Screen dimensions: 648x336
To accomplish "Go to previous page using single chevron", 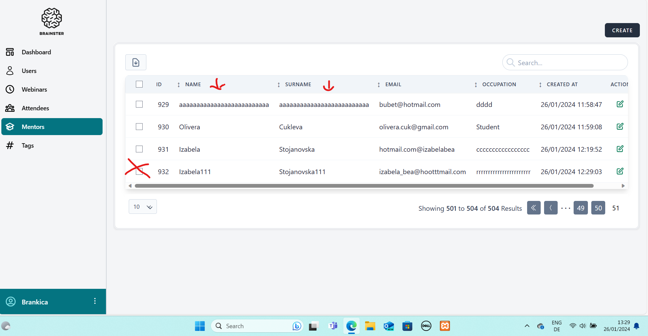I will click(551, 208).
